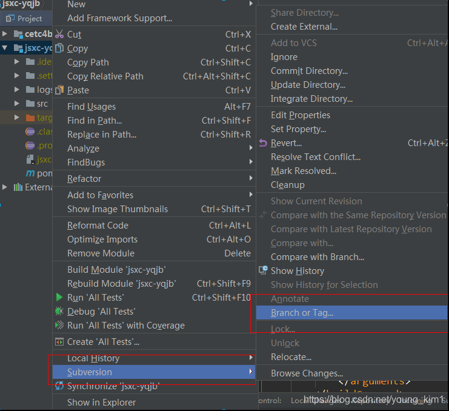
Task: Expand the .settings folder node
Action: point(16,76)
